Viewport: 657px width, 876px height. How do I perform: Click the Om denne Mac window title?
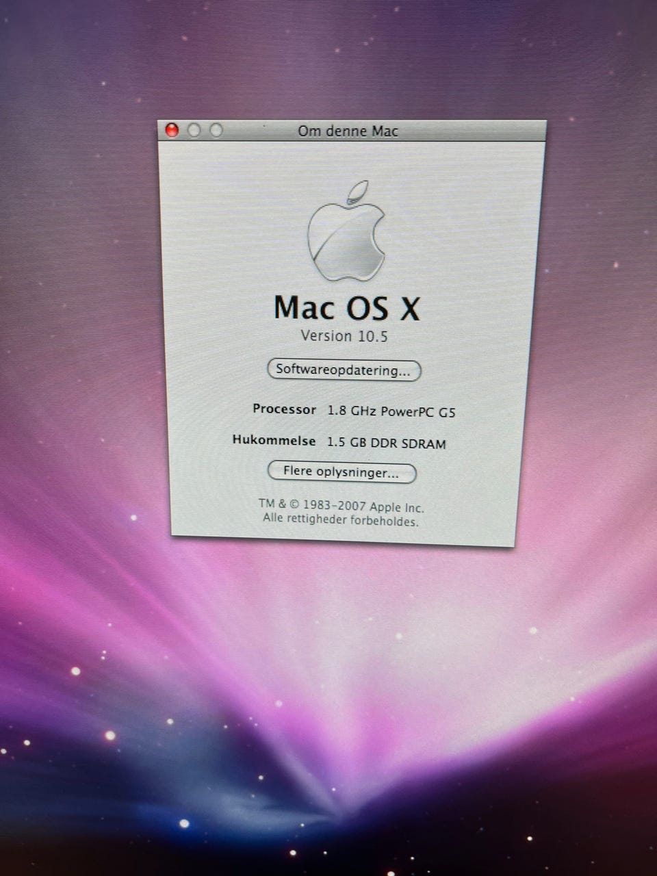pyautogui.click(x=348, y=131)
